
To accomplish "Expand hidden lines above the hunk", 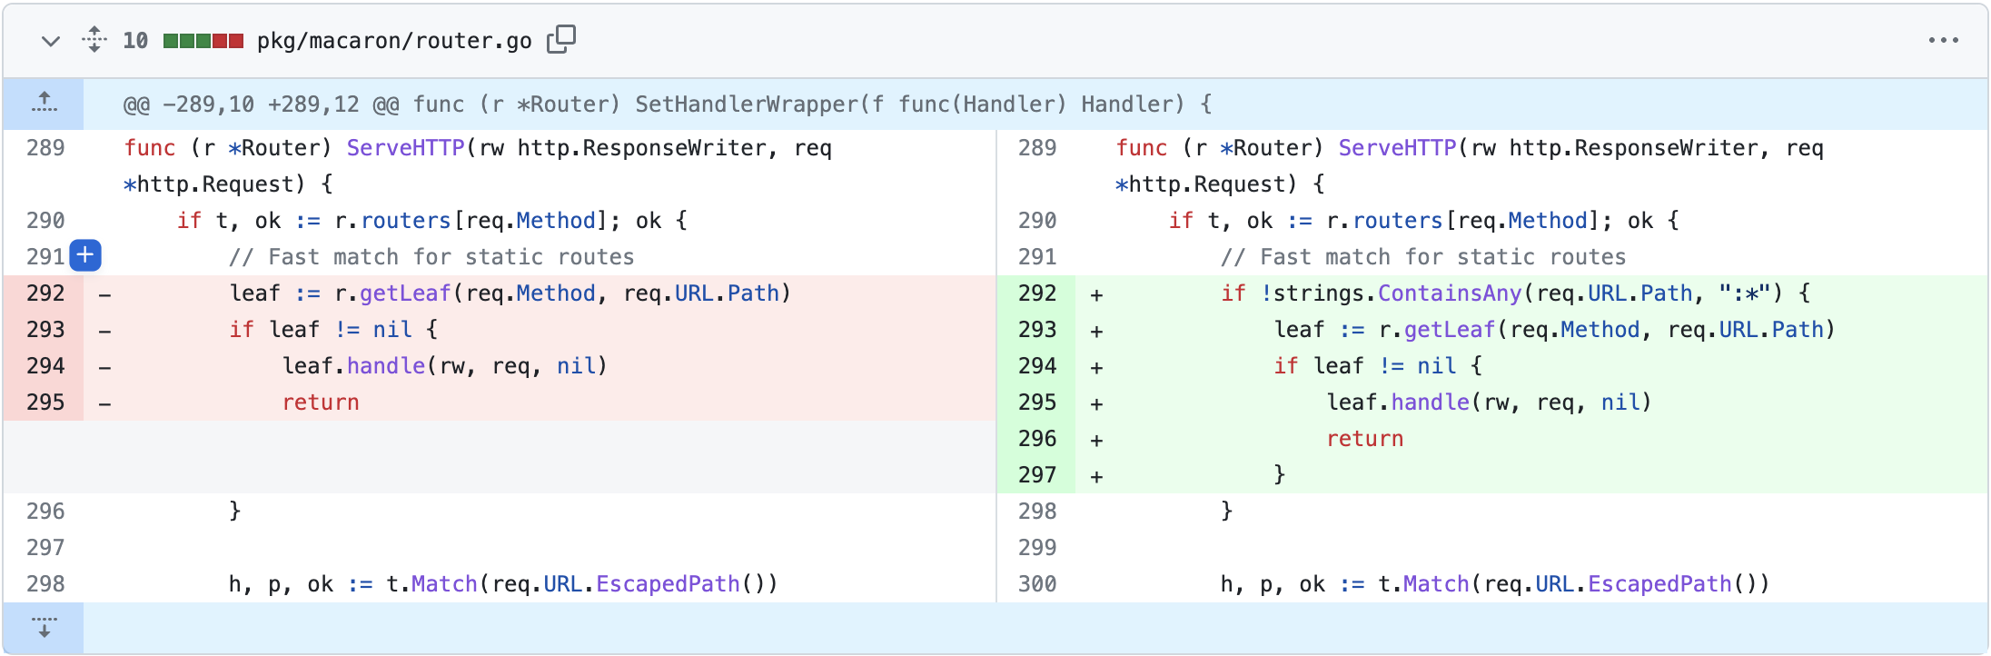I will [44, 104].
